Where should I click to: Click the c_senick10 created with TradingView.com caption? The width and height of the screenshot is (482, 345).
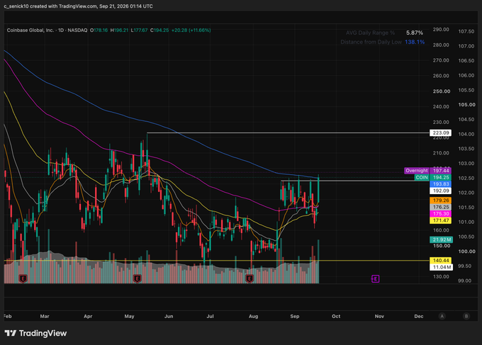78,6
